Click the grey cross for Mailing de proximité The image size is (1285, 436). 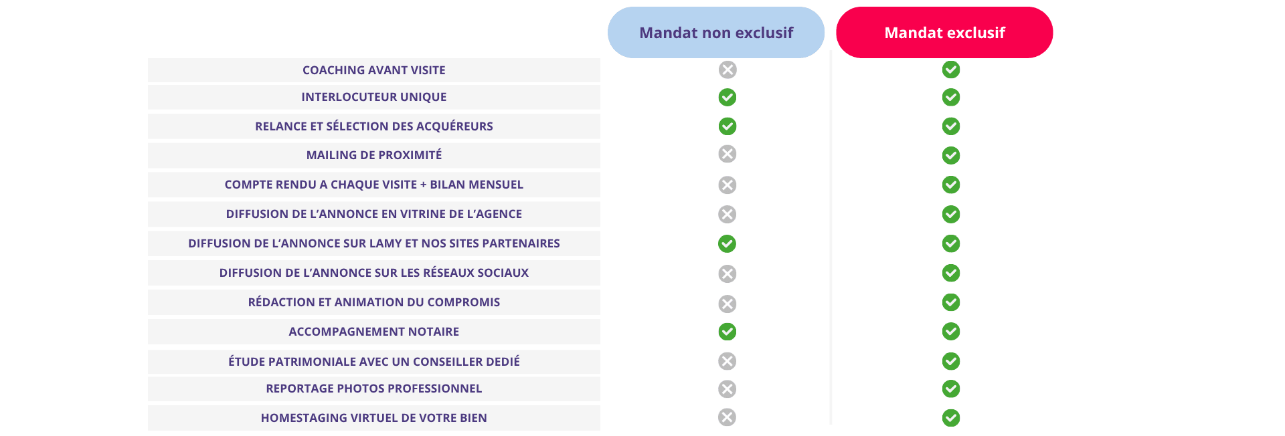727,154
